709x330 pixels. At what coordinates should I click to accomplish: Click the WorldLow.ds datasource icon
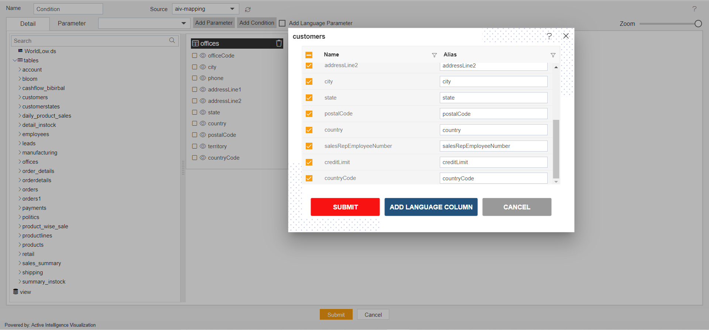point(20,51)
